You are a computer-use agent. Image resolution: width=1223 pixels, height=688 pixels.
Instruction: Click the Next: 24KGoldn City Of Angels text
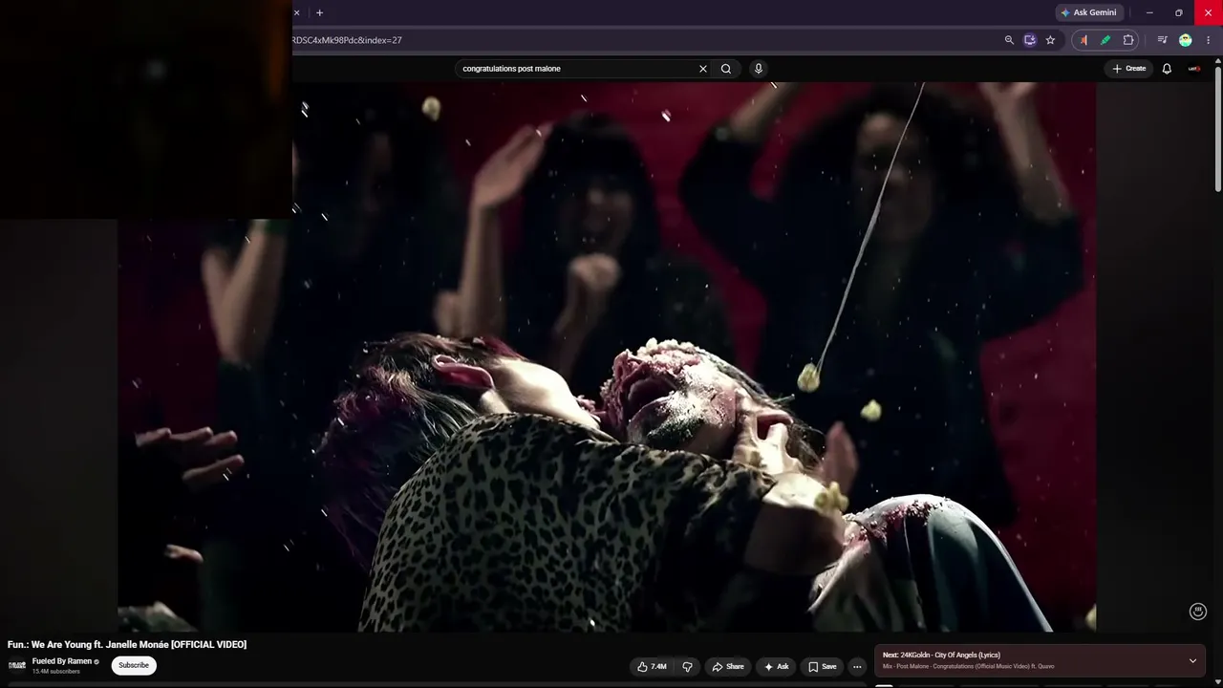coord(941,656)
